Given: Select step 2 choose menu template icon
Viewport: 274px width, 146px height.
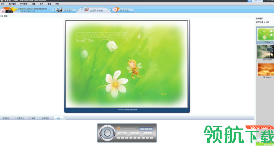Looking at the screenshot, I should [87, 9].
